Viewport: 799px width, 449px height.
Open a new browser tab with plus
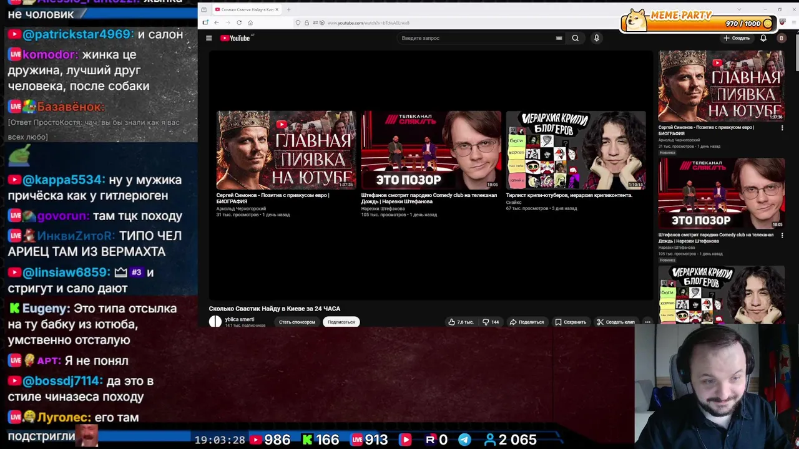[x=288, y=9]
